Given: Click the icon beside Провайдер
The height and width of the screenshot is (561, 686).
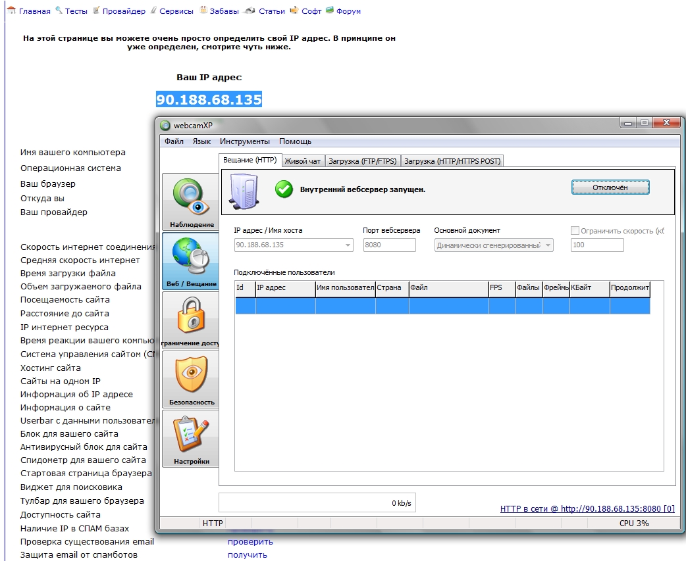Looking at the screenshot, I should click(96, 10).
